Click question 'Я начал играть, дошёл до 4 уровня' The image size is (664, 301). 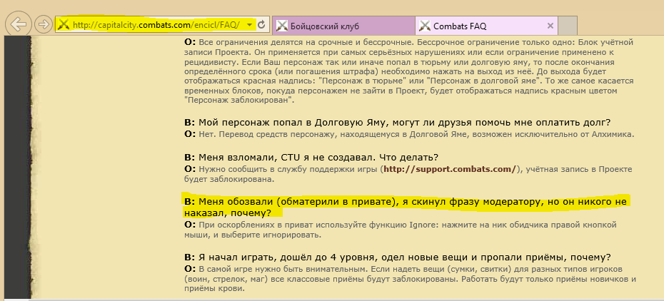[397, 257]
